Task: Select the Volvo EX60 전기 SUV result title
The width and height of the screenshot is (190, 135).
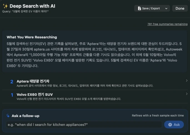Action: coord(35,94)
